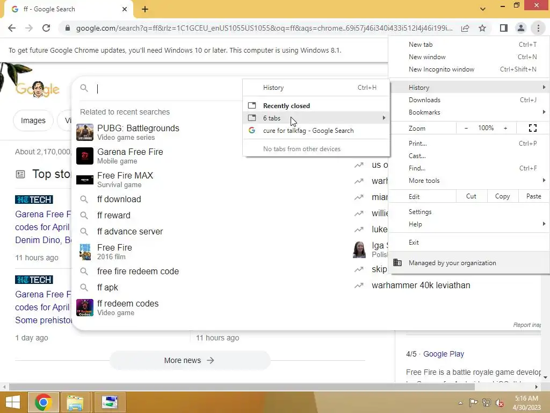The width and height of the screenshot is (550, 413).
Task: Click the Action Center flag tray icon
Action: coord(473,402)
